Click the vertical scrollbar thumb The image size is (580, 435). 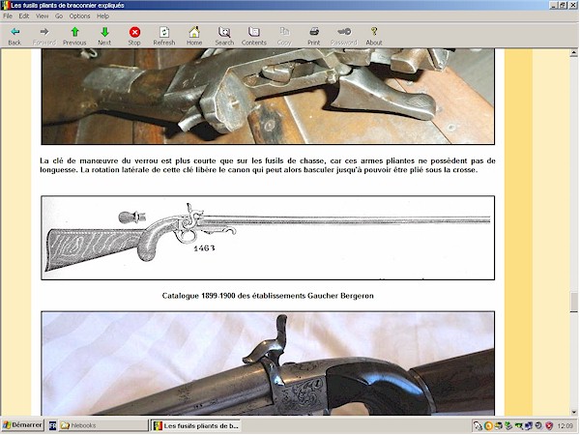[x=573, y=303]
